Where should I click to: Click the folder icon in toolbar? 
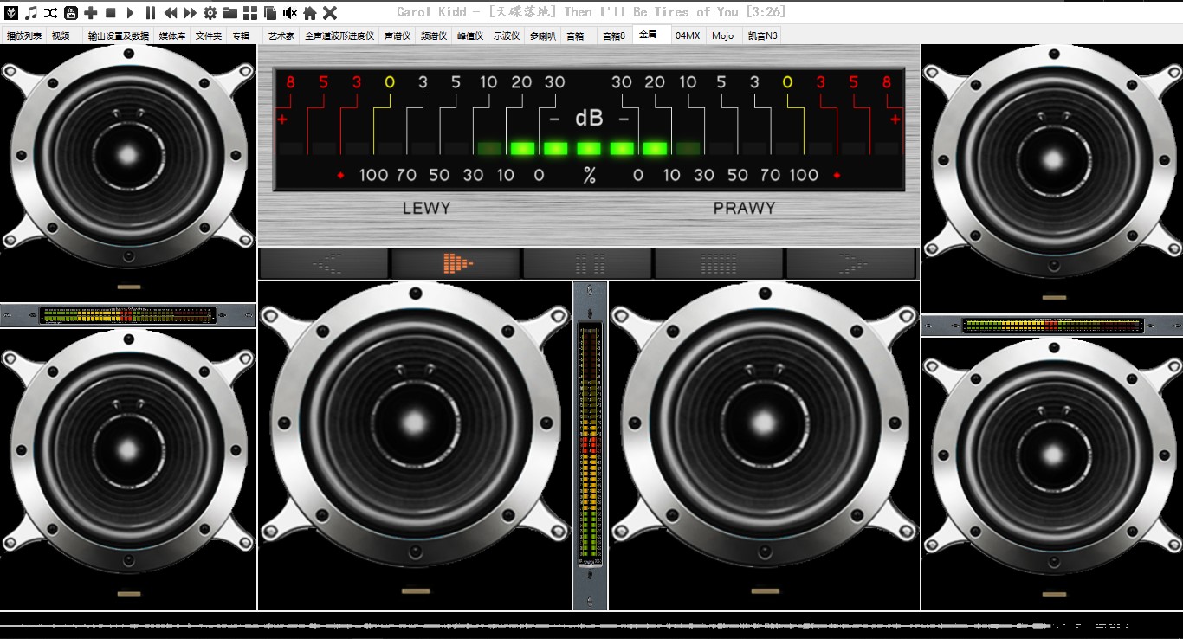pyautogui.click(x=230, y=13)
